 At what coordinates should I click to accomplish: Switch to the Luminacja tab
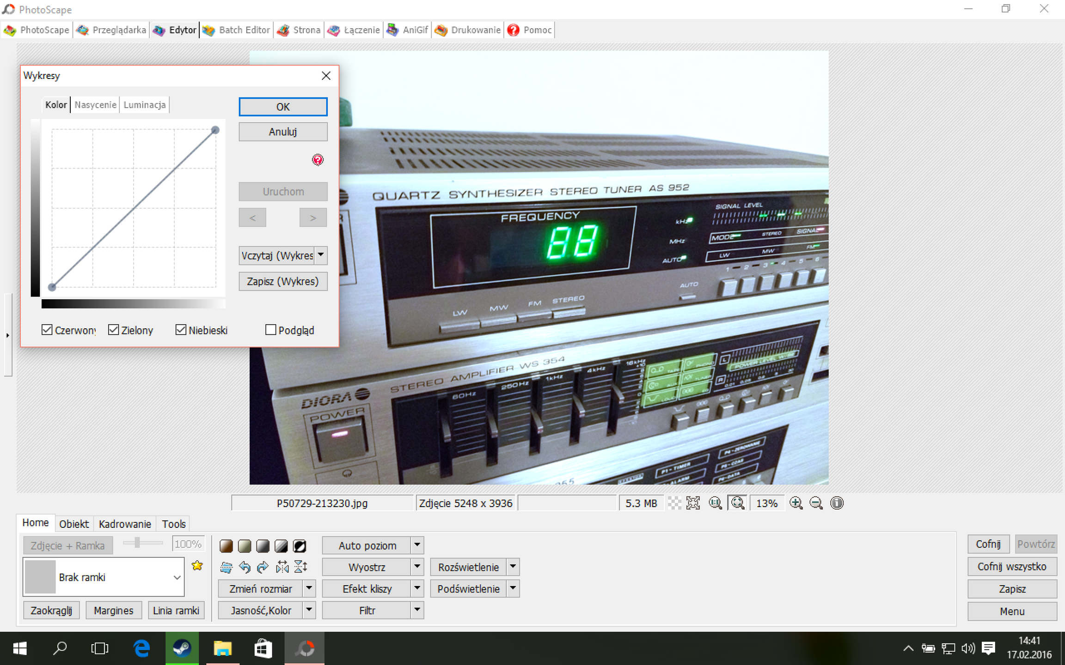pos(145,105)
